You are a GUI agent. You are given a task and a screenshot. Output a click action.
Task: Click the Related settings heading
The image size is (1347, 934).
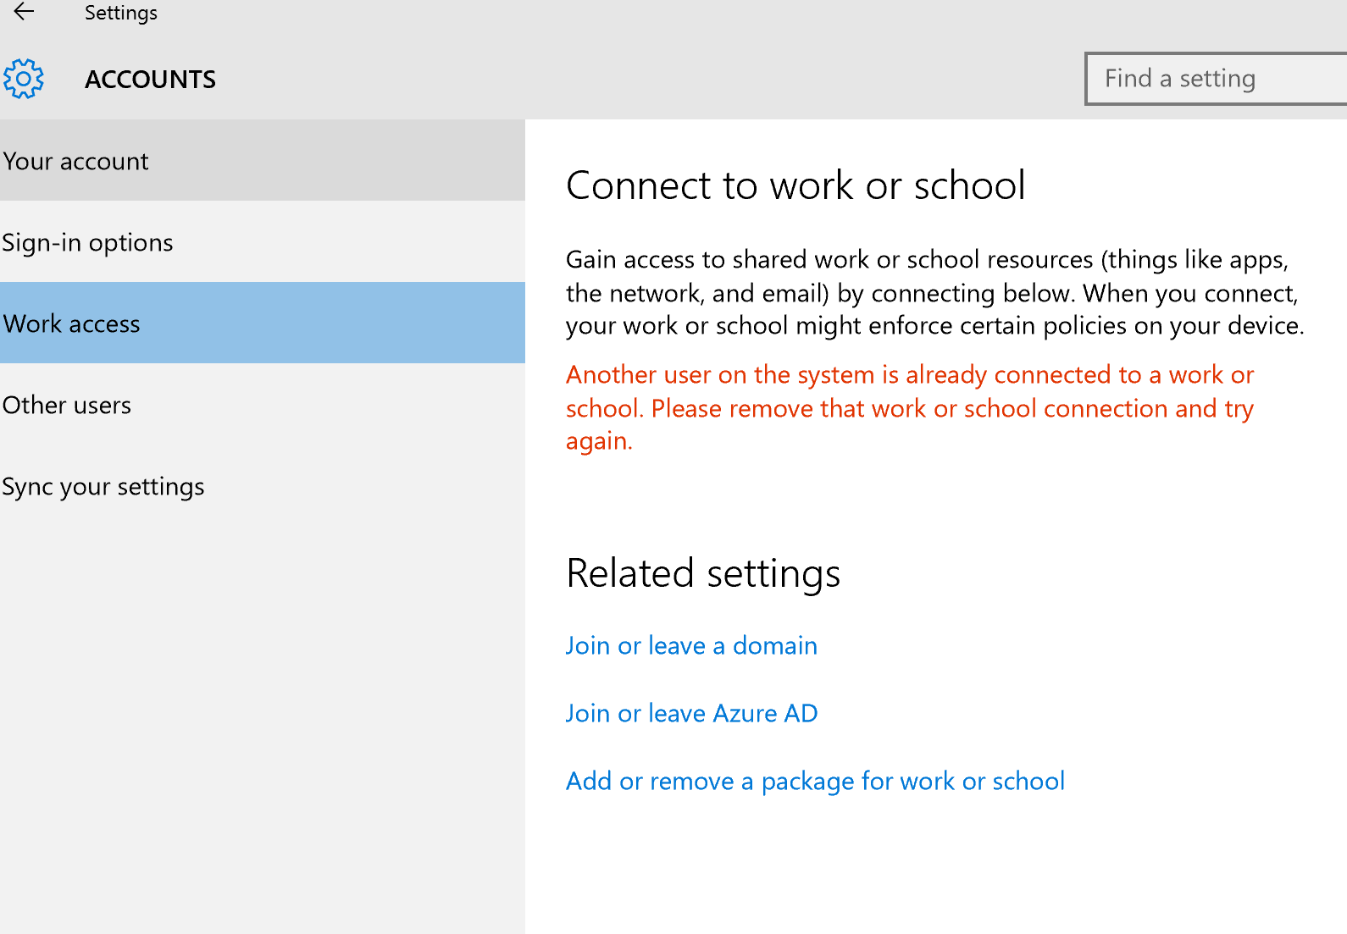pos(702,573)
